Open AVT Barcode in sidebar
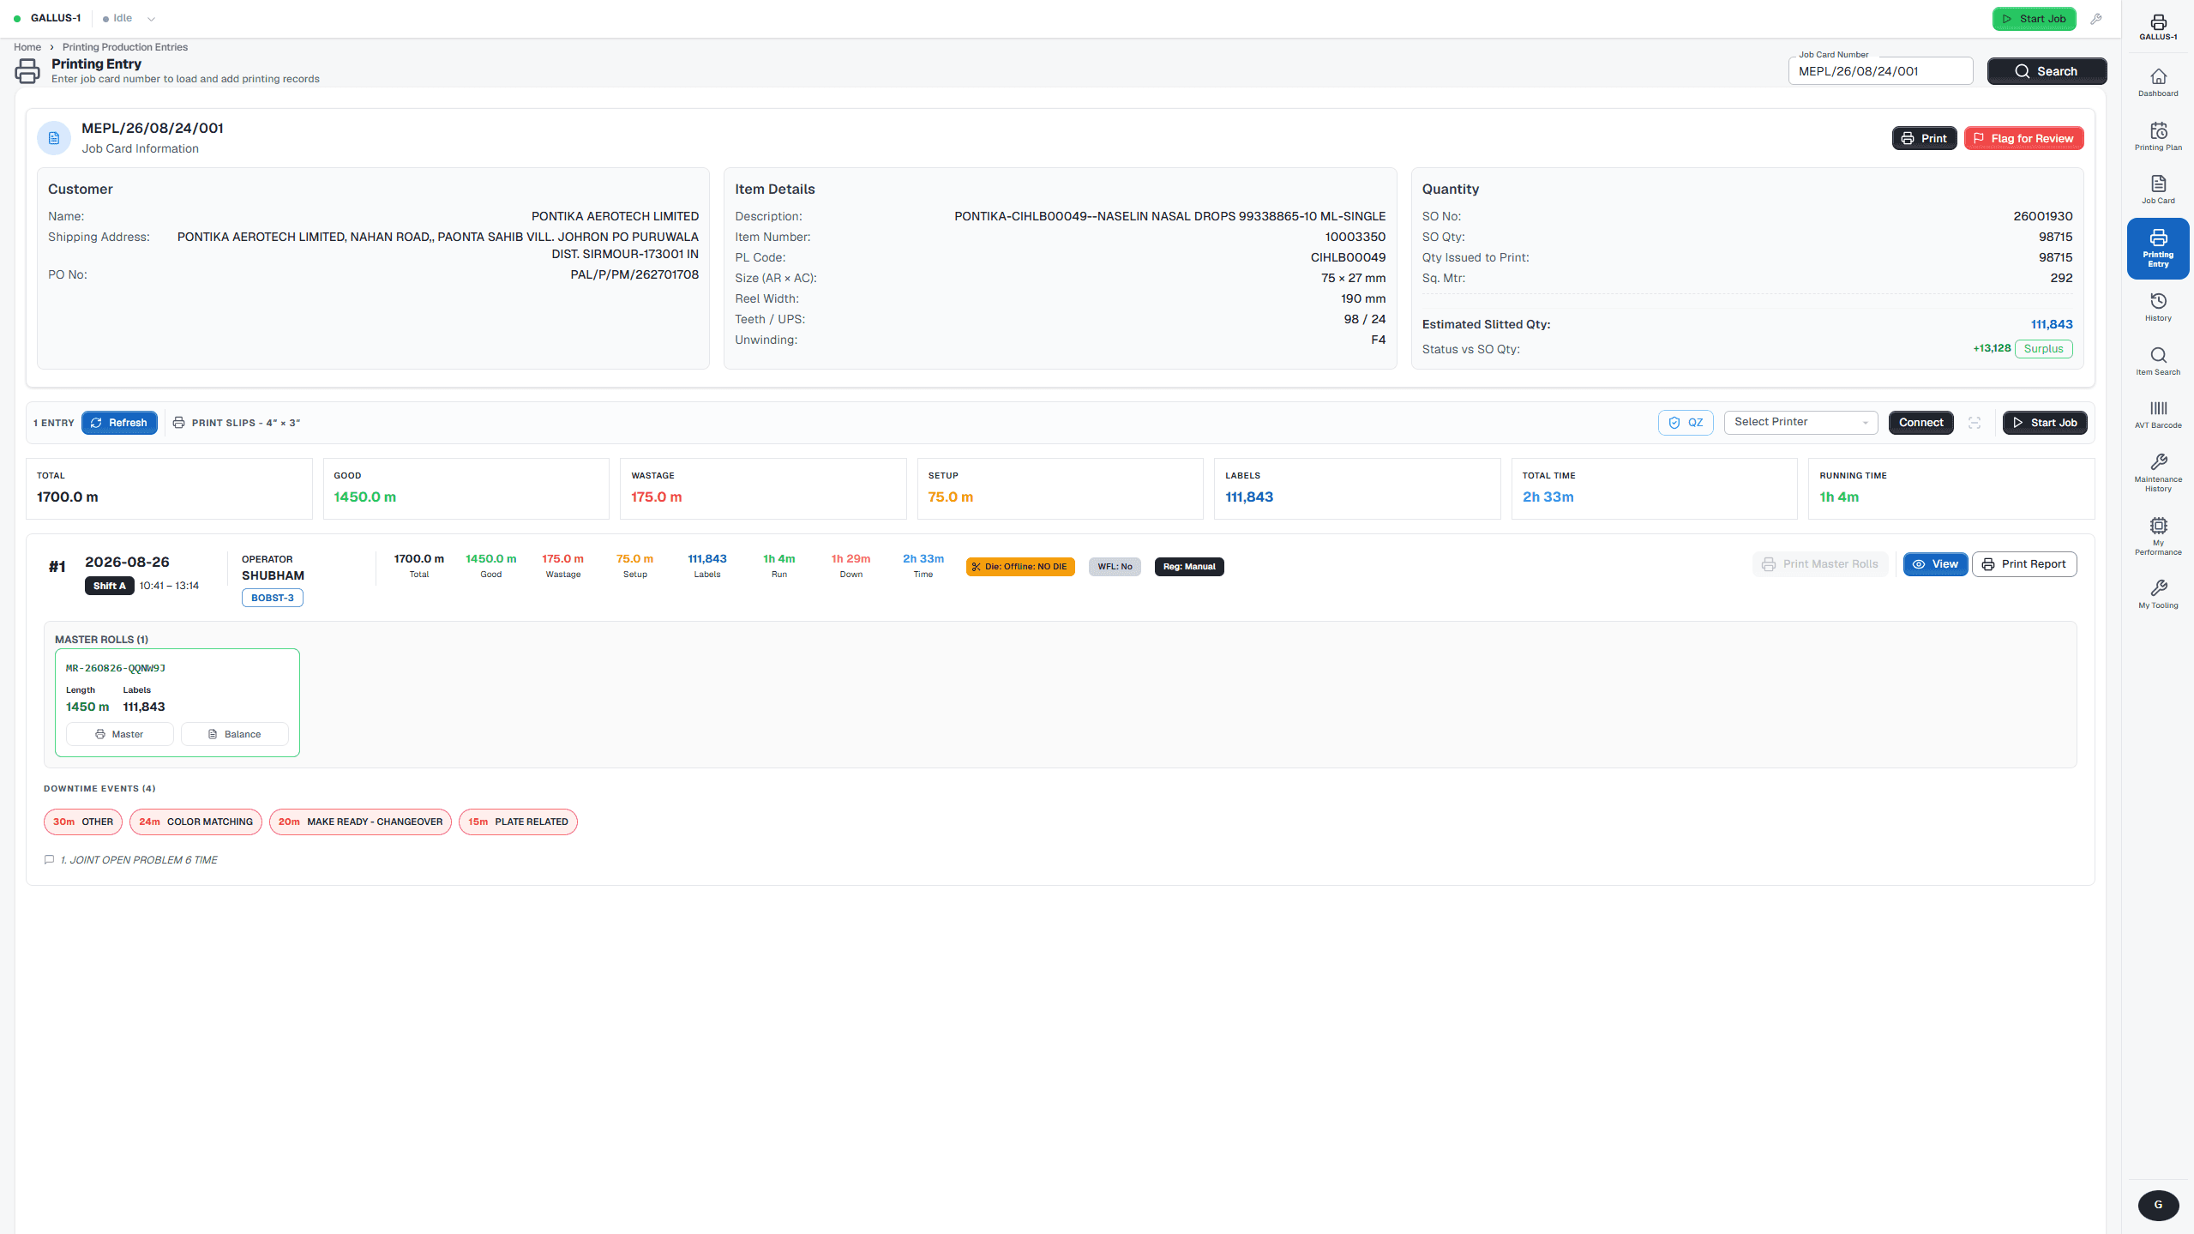This screenshot has width=2194, height=1234. (x=2158, y=414)
